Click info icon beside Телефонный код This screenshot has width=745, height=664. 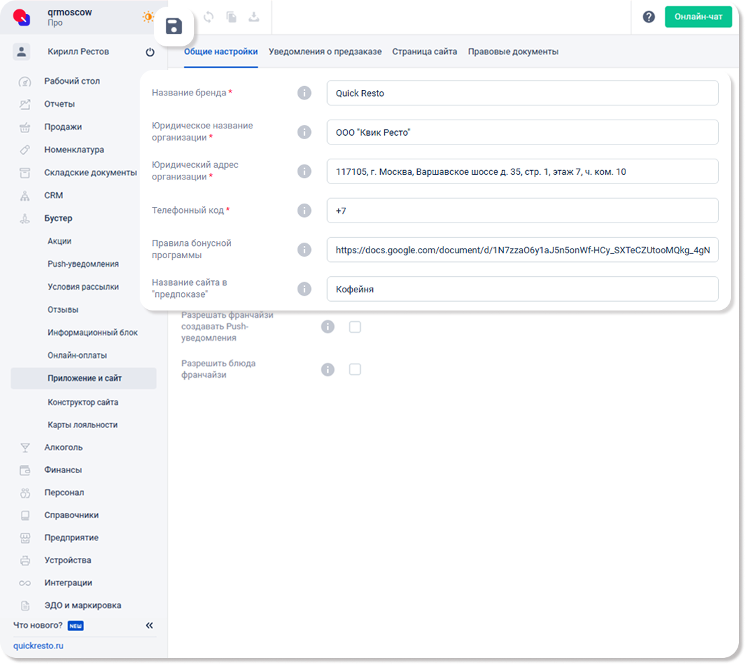(x=304, y=210)
